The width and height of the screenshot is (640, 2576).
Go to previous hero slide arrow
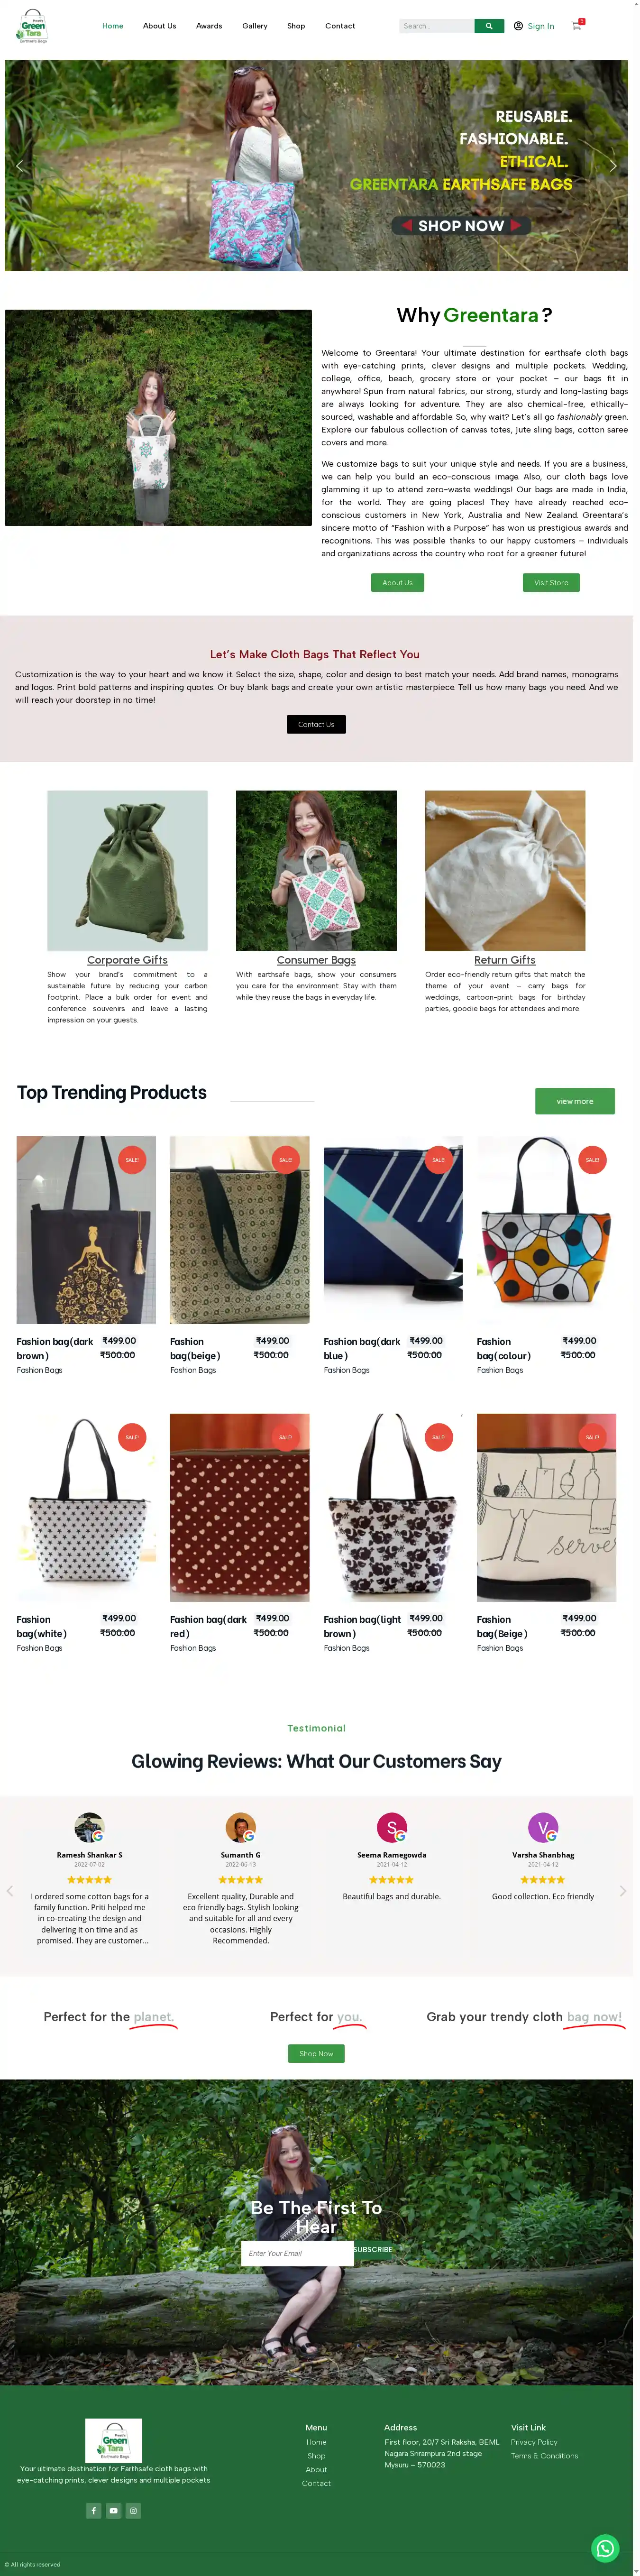pos(19,166)
